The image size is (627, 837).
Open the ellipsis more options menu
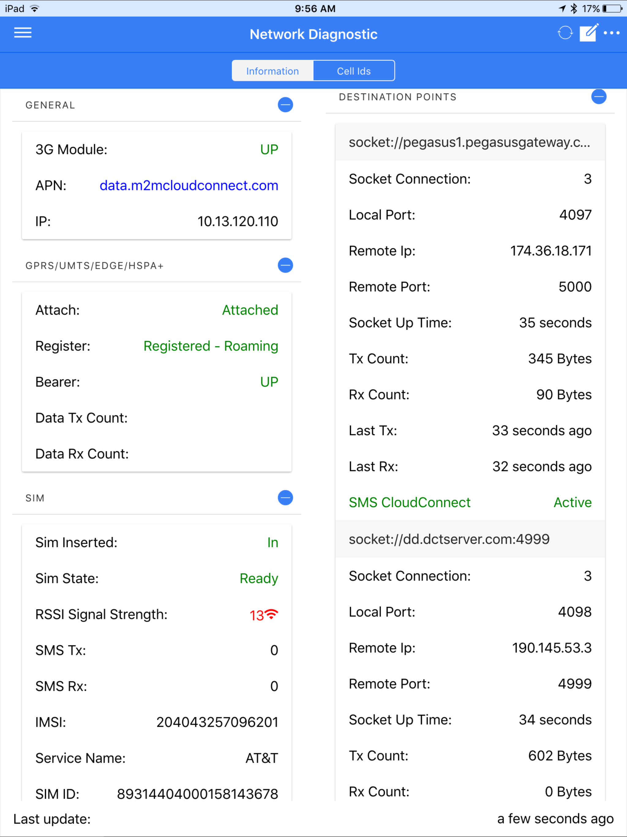[x=611, y=33]
